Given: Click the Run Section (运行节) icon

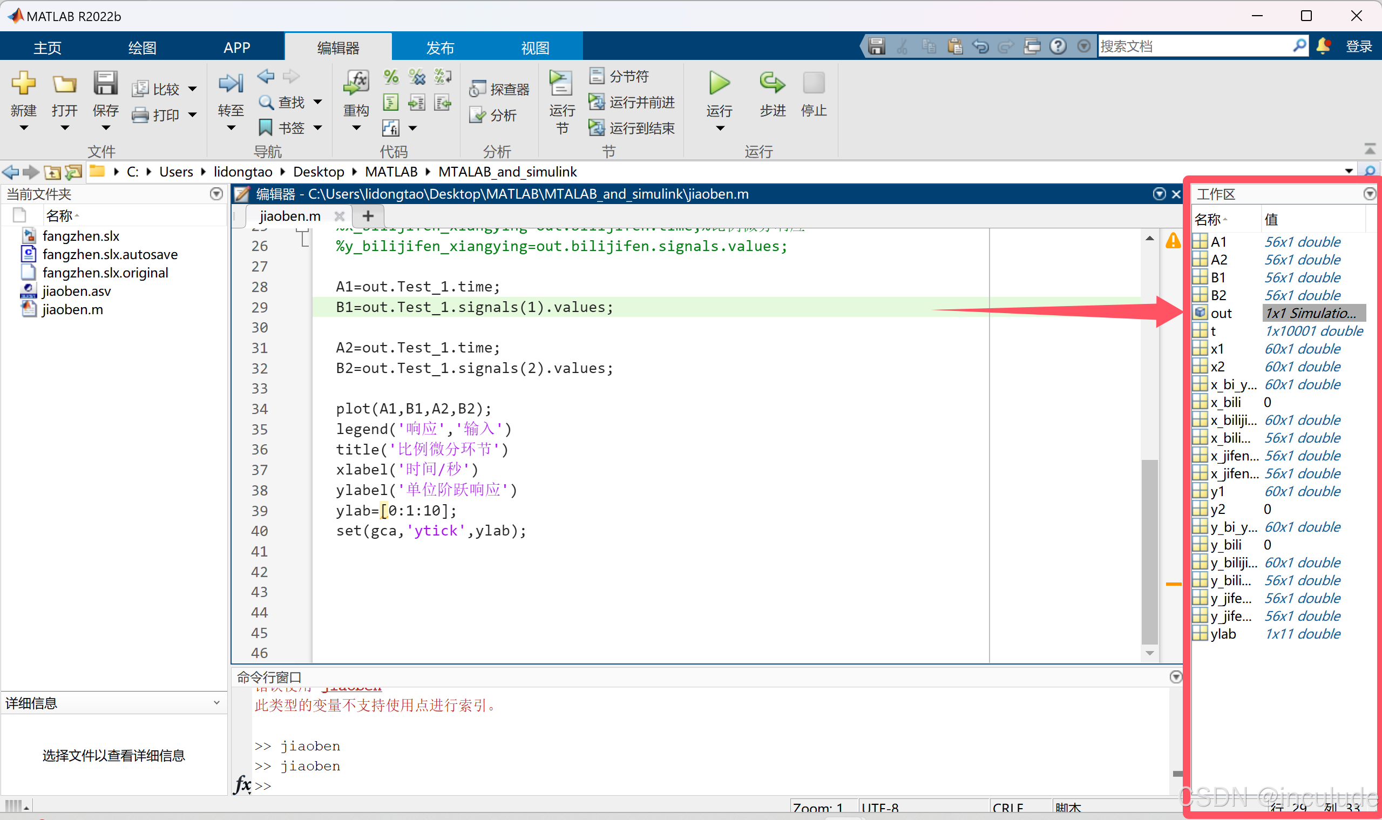Looking at the screenshot, I should [x=561, y=84].
